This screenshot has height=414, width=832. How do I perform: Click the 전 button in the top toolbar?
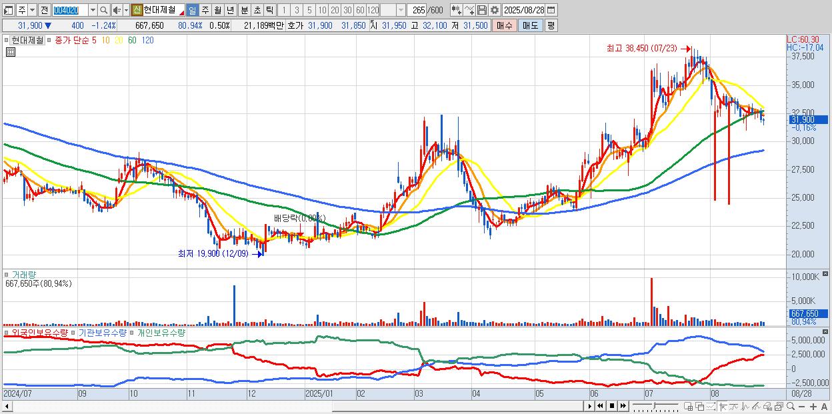(44, 11)
